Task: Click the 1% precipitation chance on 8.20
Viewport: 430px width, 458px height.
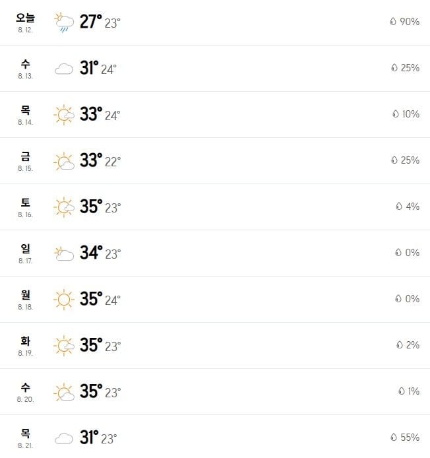Action: [414, 391]
